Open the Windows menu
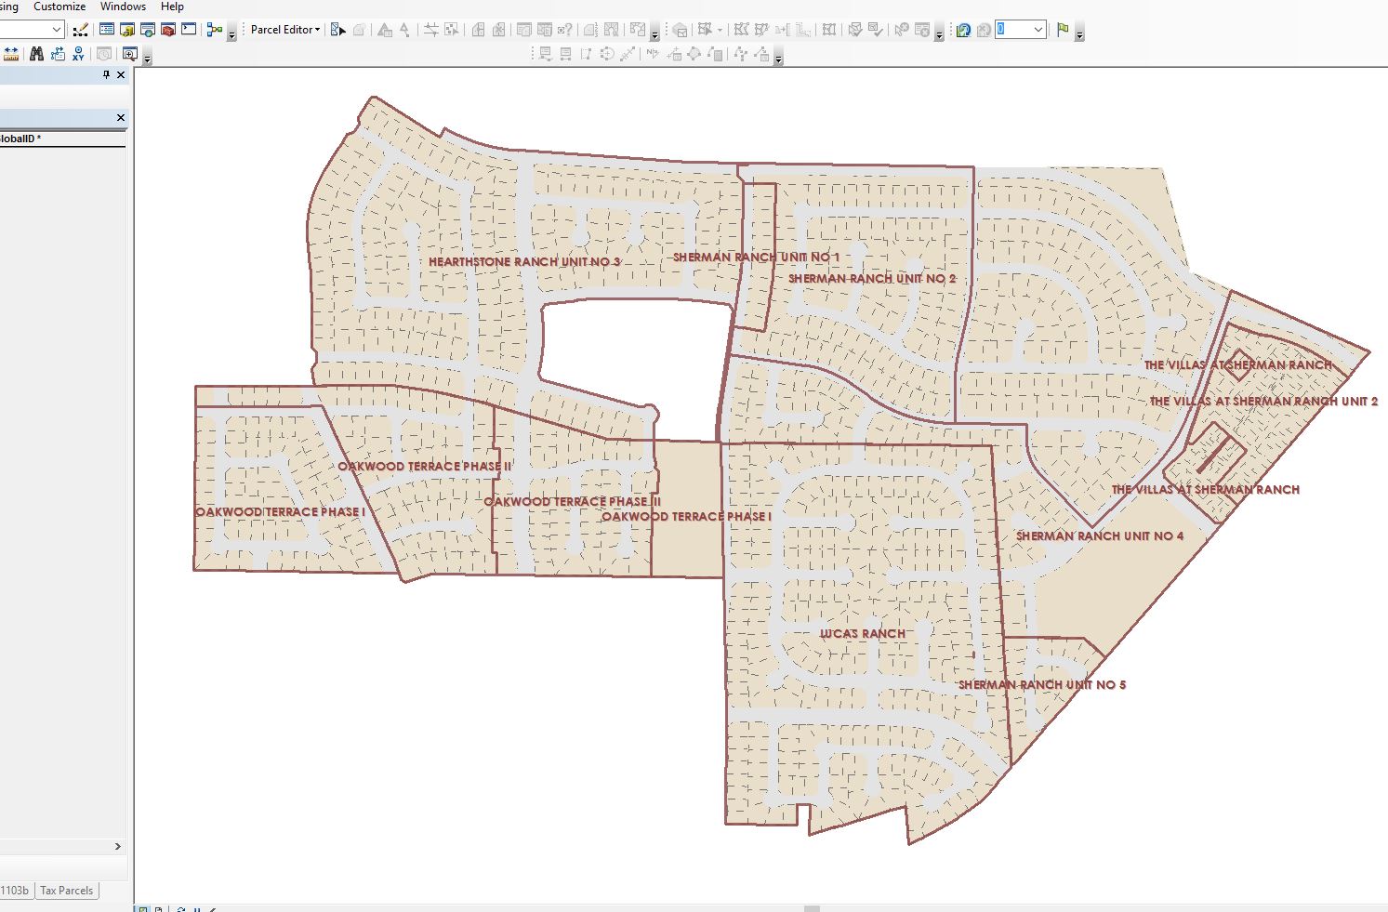This screenshot has width=1388, height=912. click(x=123, y=7)
